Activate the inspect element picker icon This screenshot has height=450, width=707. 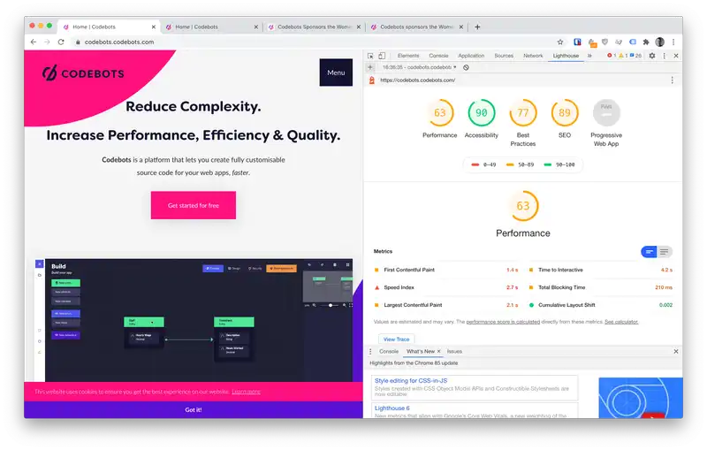(x=371, y=56)
